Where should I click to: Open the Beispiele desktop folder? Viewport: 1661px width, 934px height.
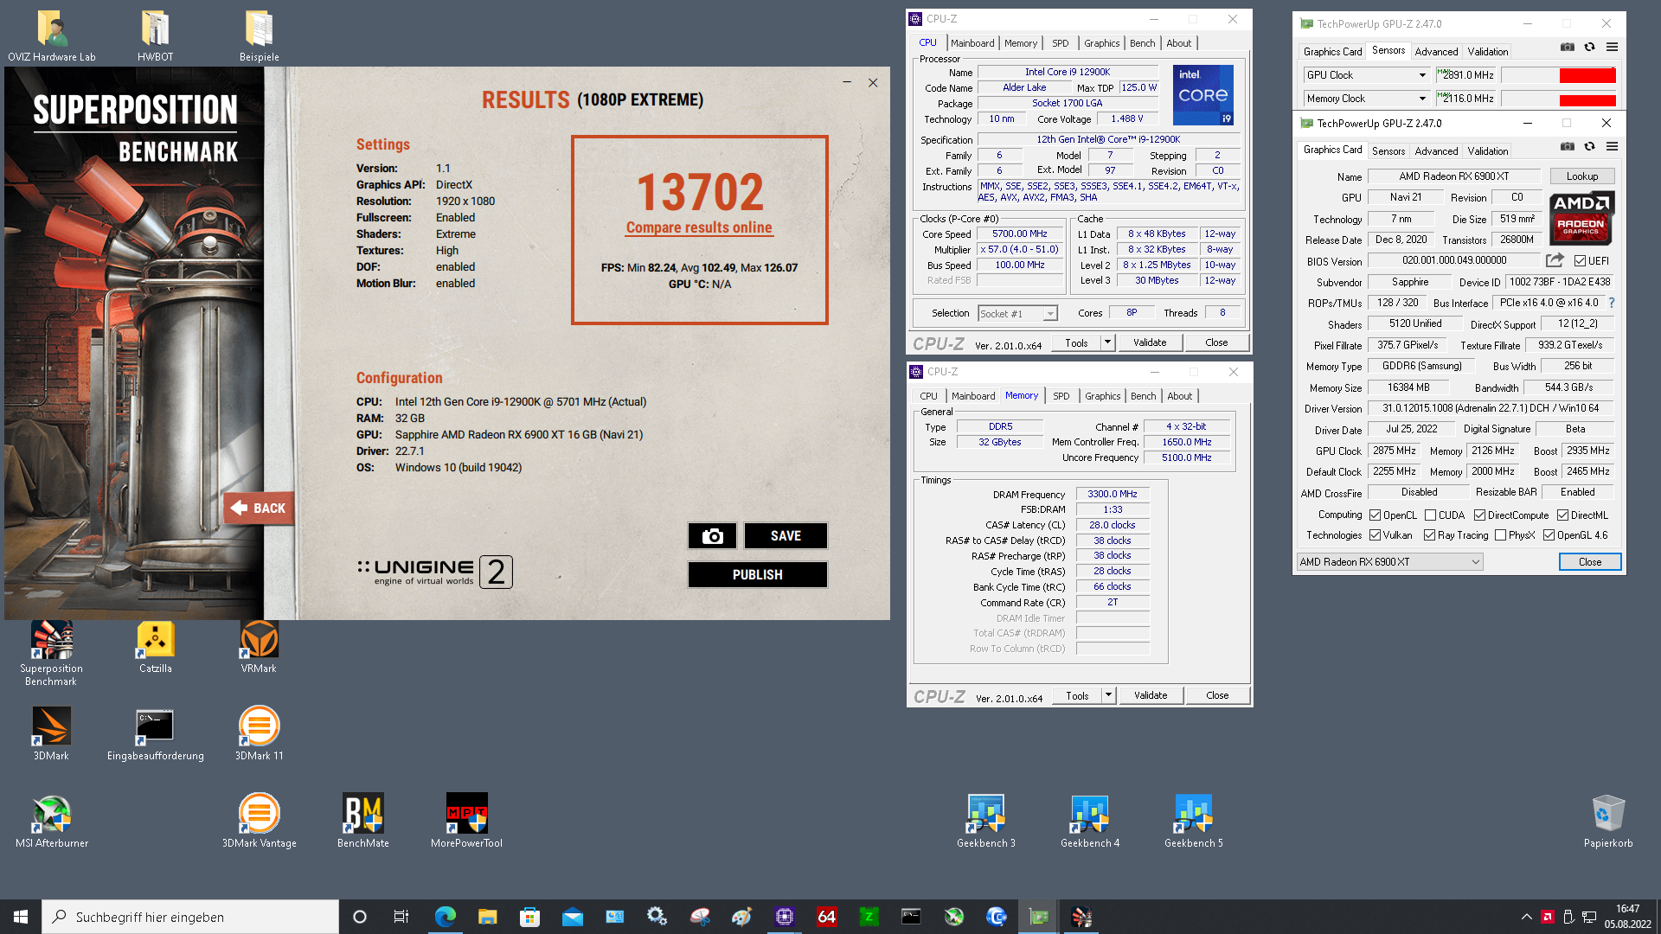pos(259,36)
